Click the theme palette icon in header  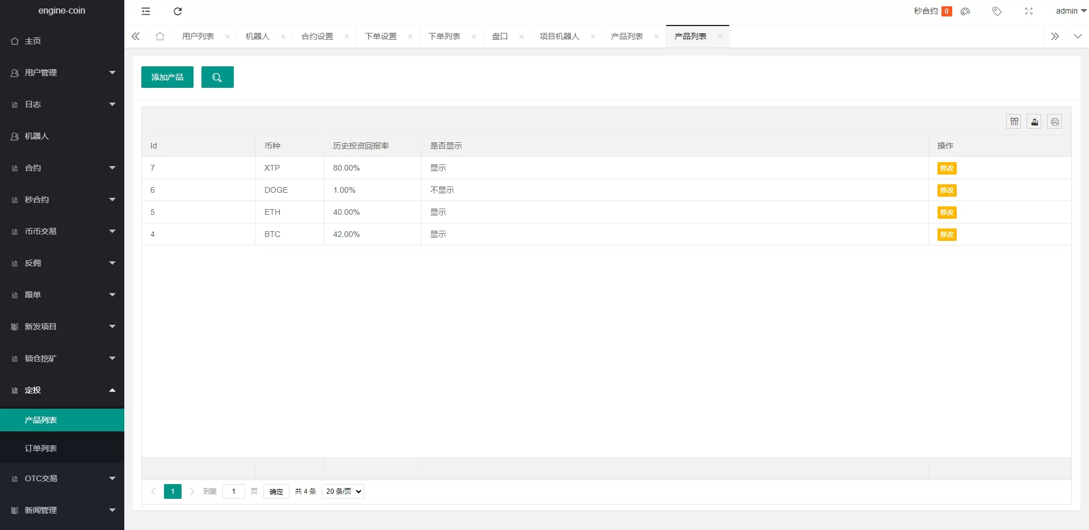pyautogui.click(x=965, y=11)
